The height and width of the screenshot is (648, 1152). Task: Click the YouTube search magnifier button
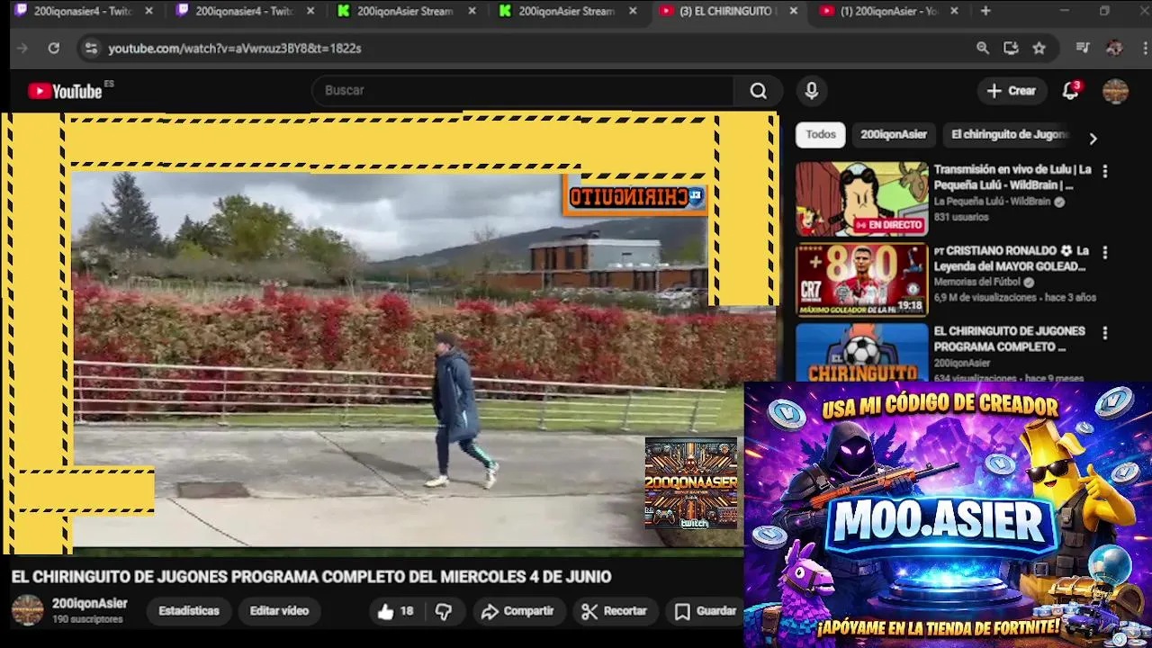759,91
